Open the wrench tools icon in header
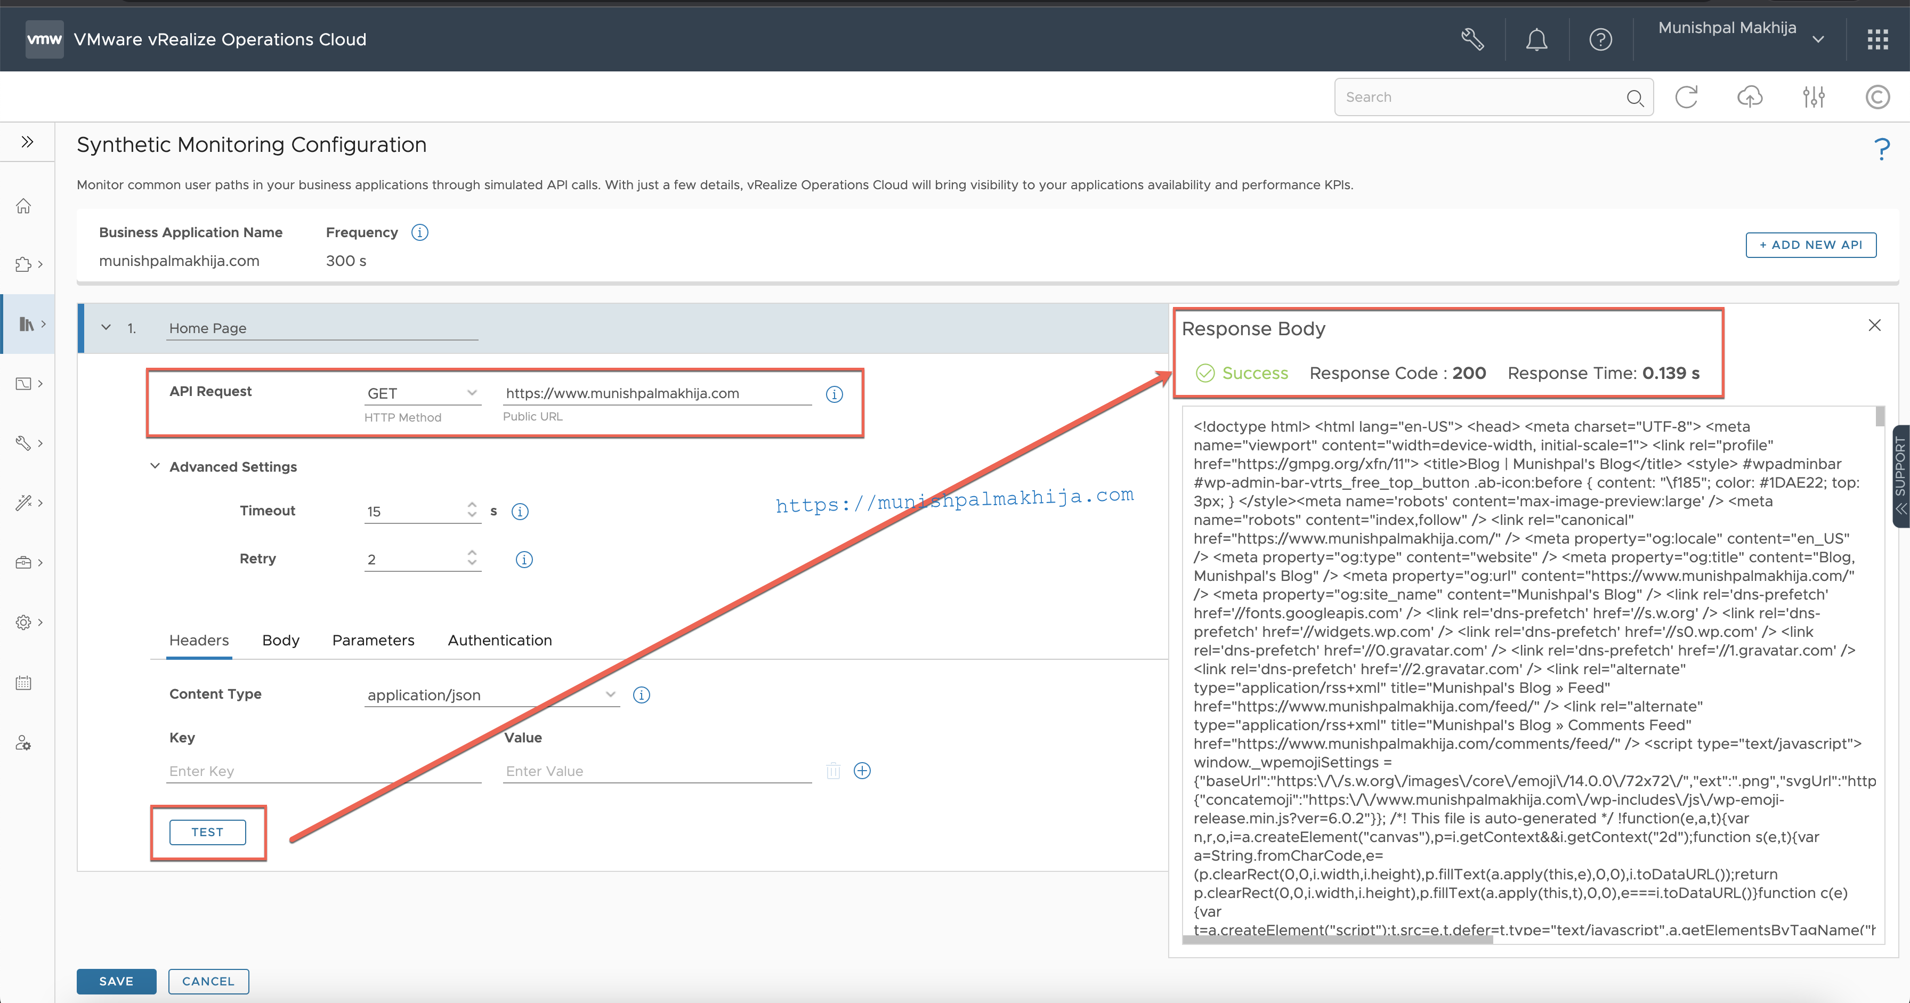Image resolution: width=1910 pixels, height=1003 pixels. coord(1472,39)
